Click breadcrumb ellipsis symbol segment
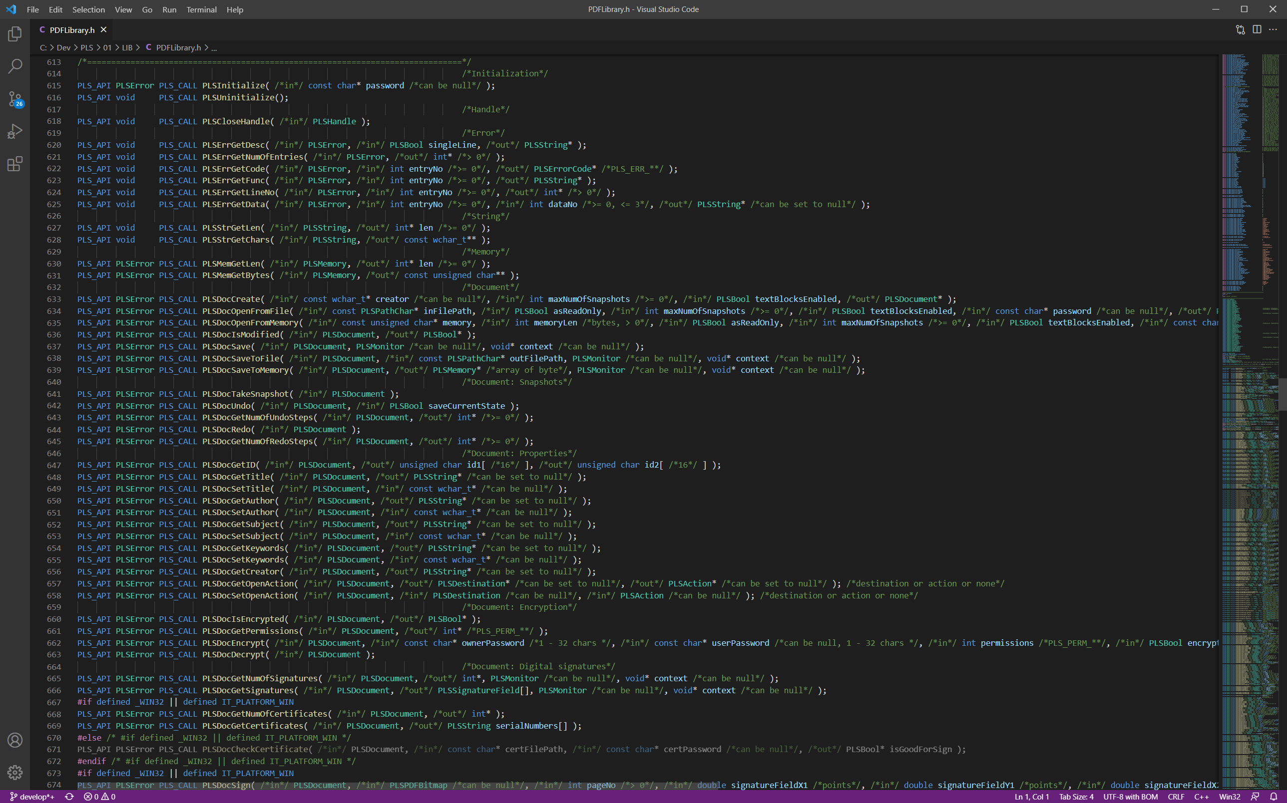 (214, 47)
